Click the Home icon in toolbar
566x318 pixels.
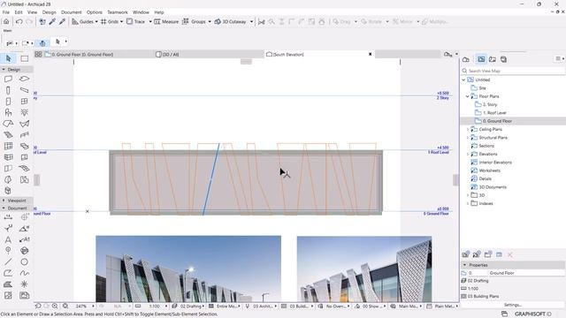pos(6,21)
